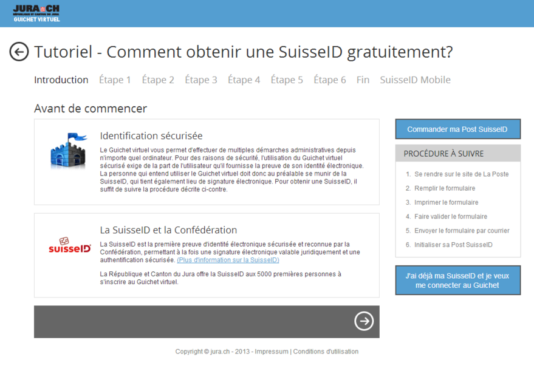Viewport: 534px width, 371px height.
Task: Click the next arrow in the gray bar
Action: click(x=364, y=321)
